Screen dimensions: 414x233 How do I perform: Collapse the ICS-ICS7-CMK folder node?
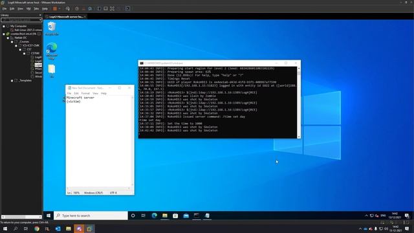[x=16, y=46]
